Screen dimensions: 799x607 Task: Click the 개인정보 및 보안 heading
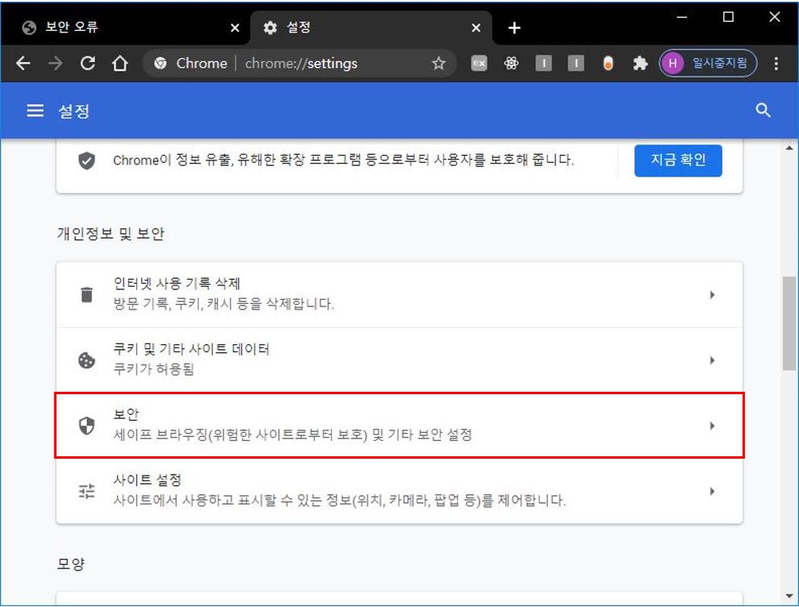[111, 234]
